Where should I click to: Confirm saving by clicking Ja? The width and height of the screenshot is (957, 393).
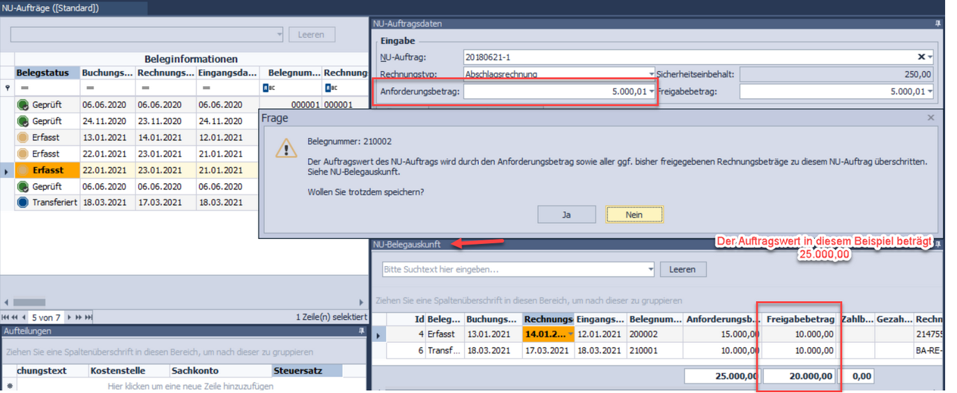566,215
